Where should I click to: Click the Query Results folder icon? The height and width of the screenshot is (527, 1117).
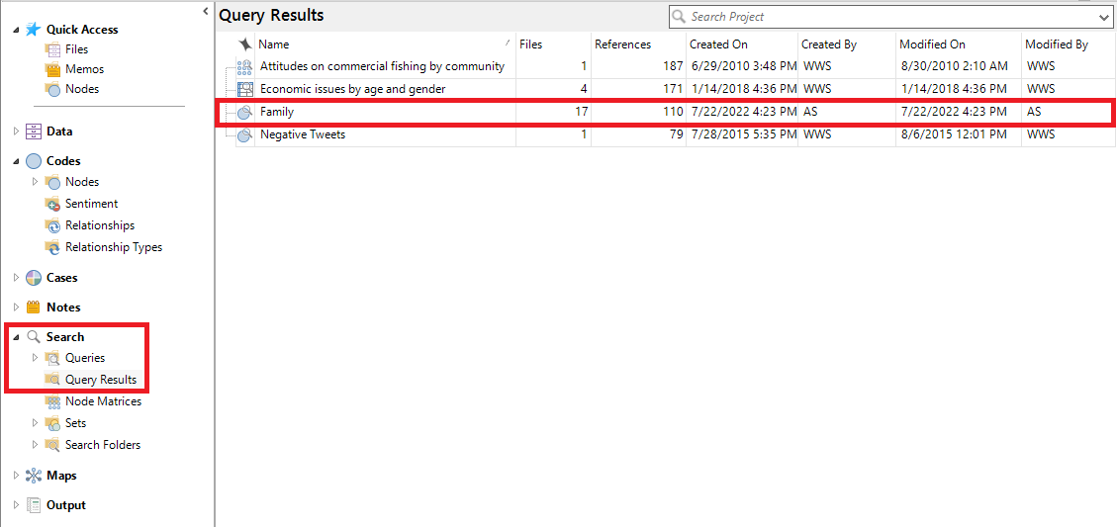[52, 380]
